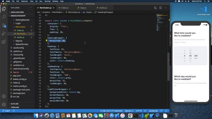Select minute 45 in simulator time picker

(190, 56)
